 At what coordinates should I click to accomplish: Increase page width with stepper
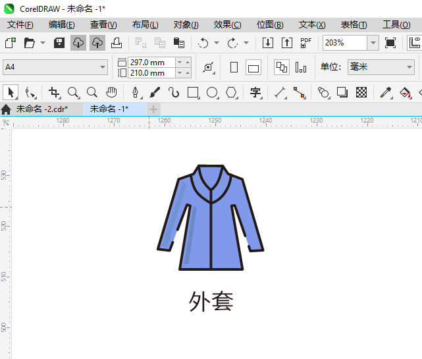pyautogui.click(x=188, y=63)
